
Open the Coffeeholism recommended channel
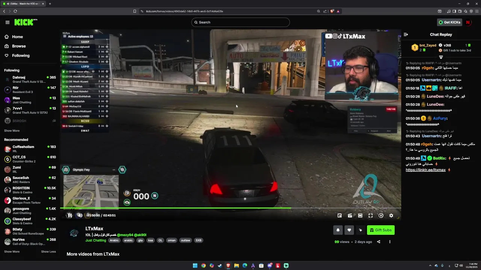coord(30,149)
